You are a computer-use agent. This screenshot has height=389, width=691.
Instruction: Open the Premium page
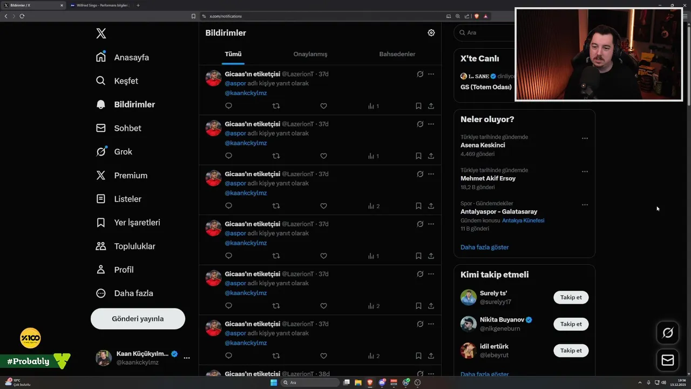pos(121,176)
